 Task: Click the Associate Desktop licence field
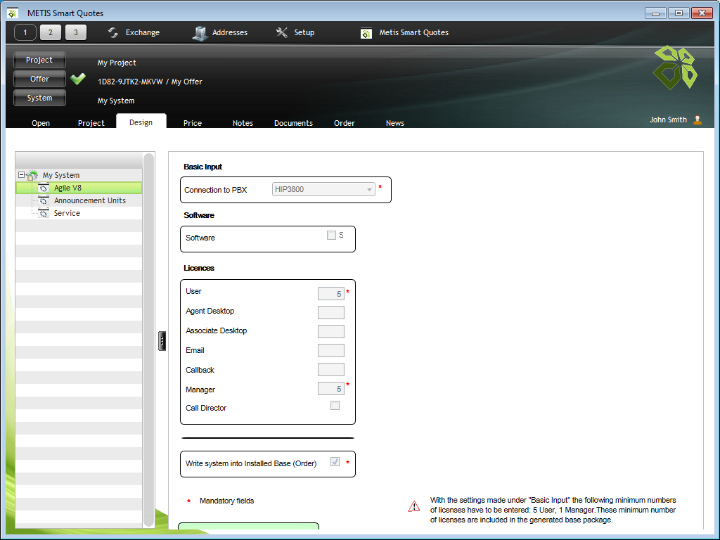331,332
